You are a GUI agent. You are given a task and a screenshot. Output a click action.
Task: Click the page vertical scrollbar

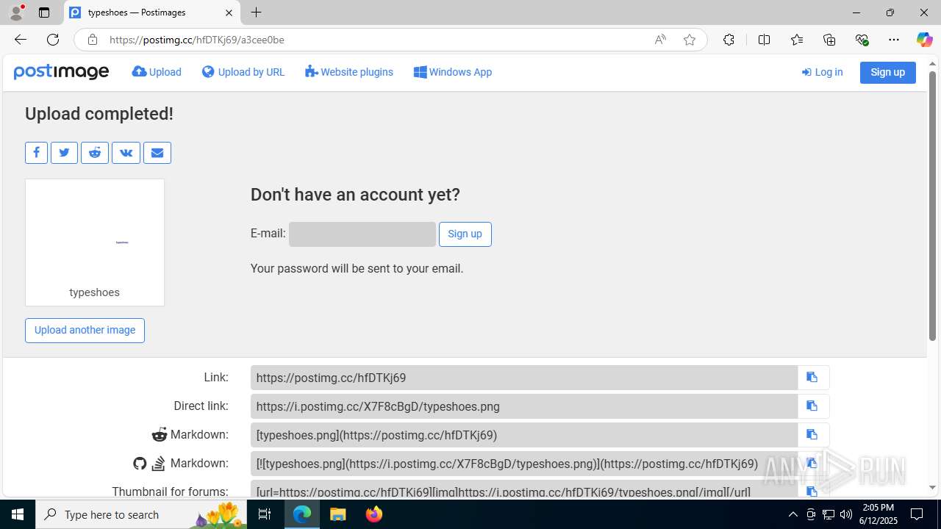click(x=933, y=206)
